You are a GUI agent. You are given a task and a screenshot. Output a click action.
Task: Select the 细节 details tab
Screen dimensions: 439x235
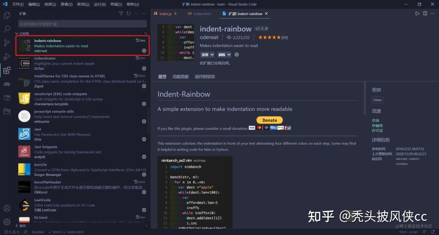tap(162, 77)
